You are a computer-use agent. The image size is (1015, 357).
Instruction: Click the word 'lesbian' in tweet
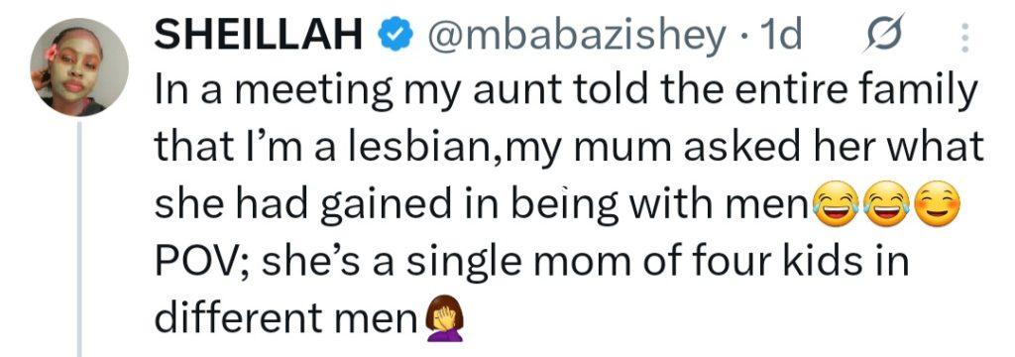[404, 149]
